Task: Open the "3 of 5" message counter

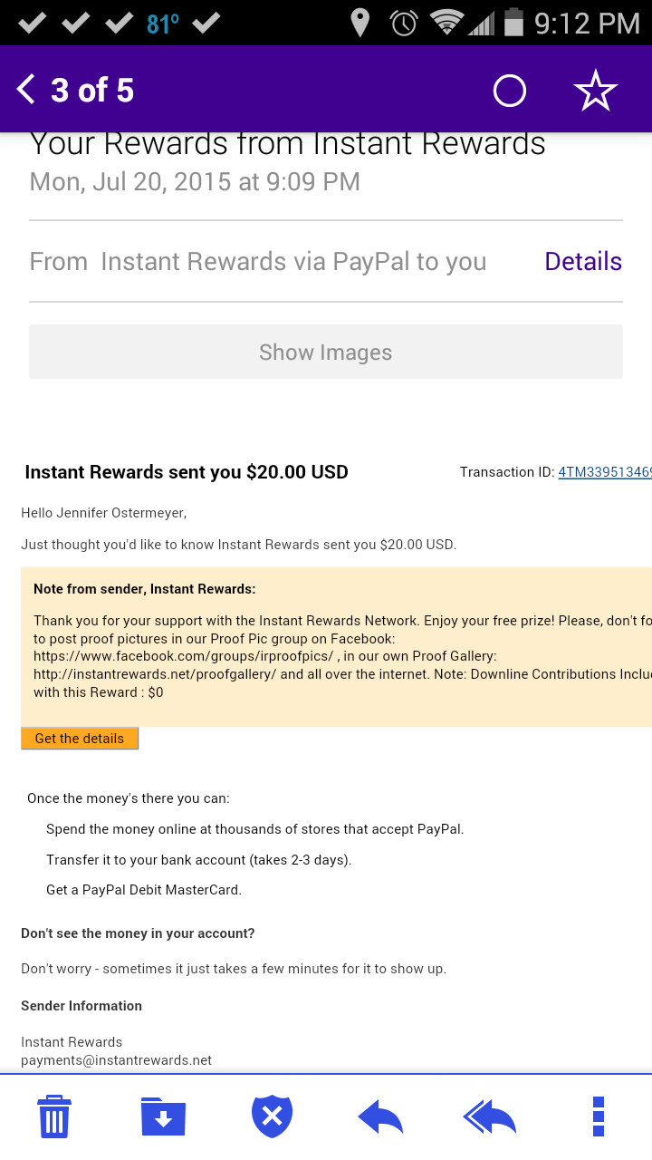Action: click(x=92, y=90)
